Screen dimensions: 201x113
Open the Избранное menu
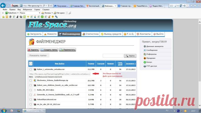(27, 10)
